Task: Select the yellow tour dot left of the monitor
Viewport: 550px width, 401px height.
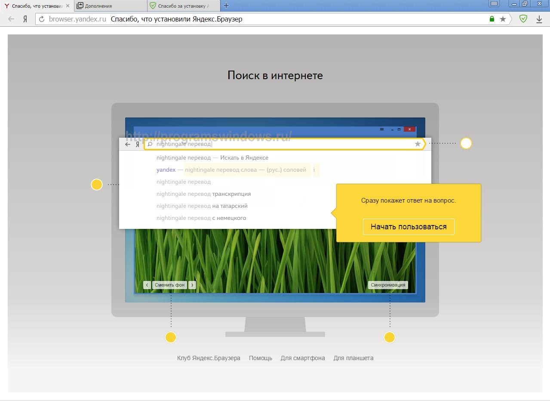Action: (97, 185)
